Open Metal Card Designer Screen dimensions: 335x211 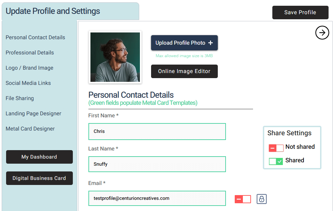pos(30,129)
